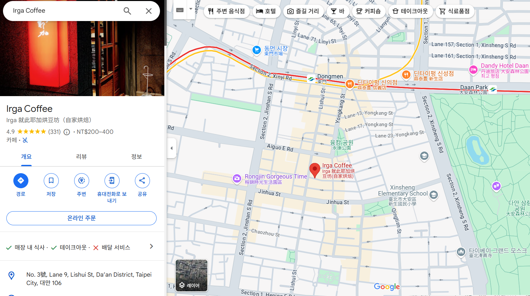Open the Irga Coffee photo header

click(82, 58)
